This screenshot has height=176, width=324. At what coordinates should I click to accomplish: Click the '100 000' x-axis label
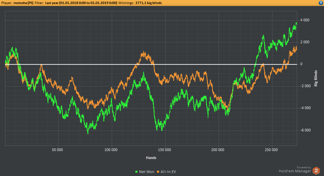point(111,150)
